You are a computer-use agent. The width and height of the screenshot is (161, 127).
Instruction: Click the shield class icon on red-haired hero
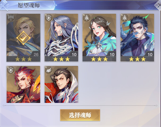pos(11,70)
